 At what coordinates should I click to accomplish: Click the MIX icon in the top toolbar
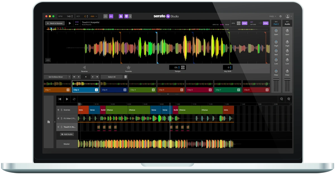[111, 16]
